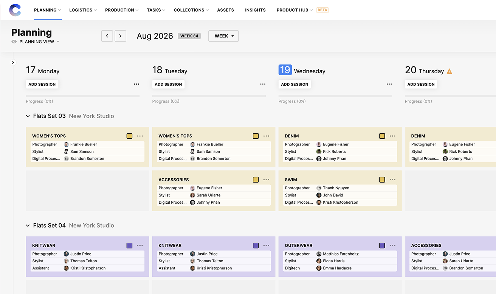Go to previous week with left arrow
The width and height of the screenshot is (496, 294).
point(107,36)
